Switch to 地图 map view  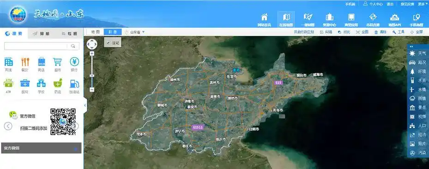point(95,32)
